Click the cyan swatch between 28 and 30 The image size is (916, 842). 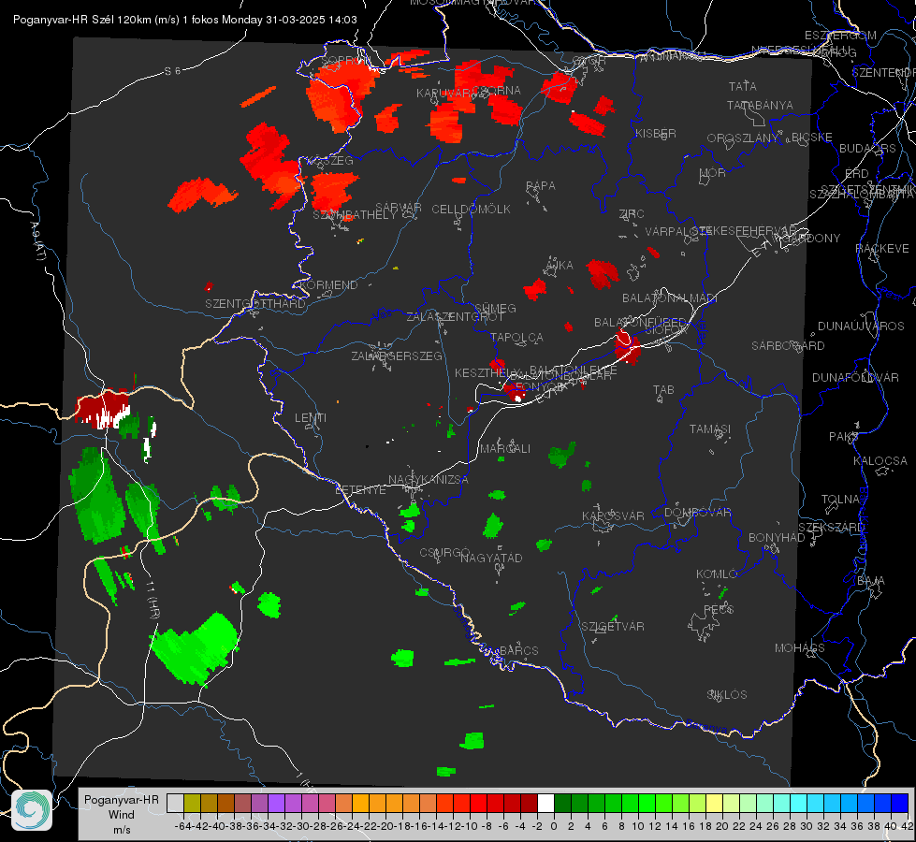pos(799,803)
